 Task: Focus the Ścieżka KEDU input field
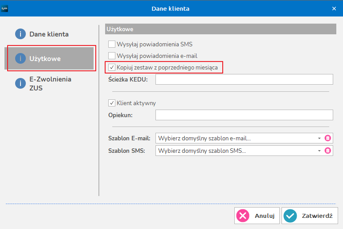tap(244, 79)
